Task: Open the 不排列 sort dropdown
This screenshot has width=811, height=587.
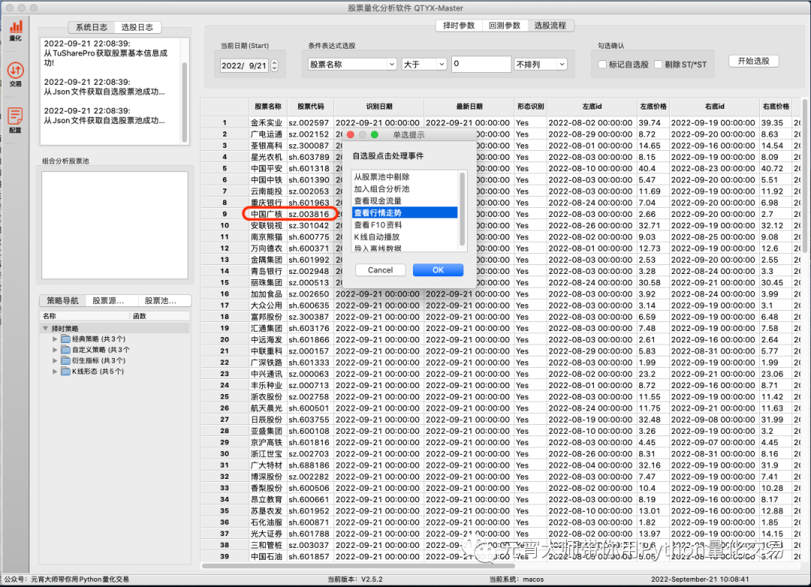Action: point(540,64)
